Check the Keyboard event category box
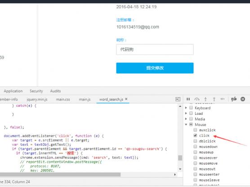 coord(191,108)
